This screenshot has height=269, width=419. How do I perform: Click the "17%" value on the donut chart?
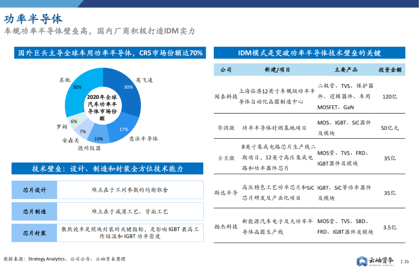(x=124, y=129)
